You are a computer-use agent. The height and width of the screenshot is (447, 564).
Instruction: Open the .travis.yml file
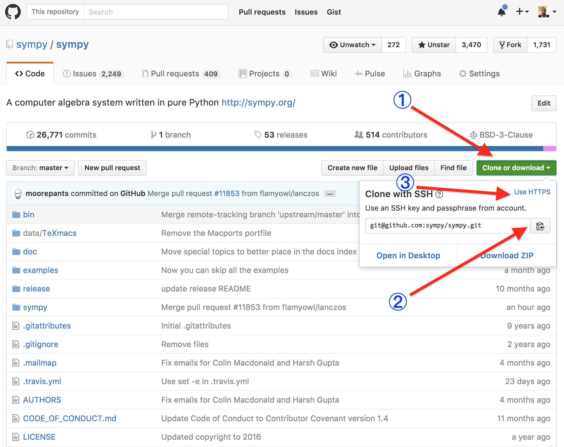[x=42, y=381]
